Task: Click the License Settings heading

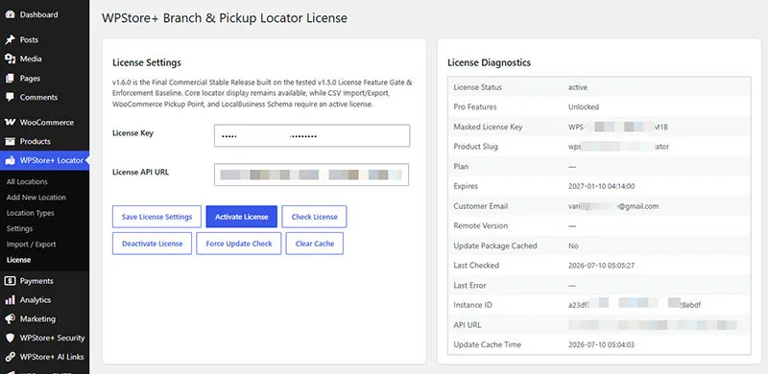Action: [147, 62]
